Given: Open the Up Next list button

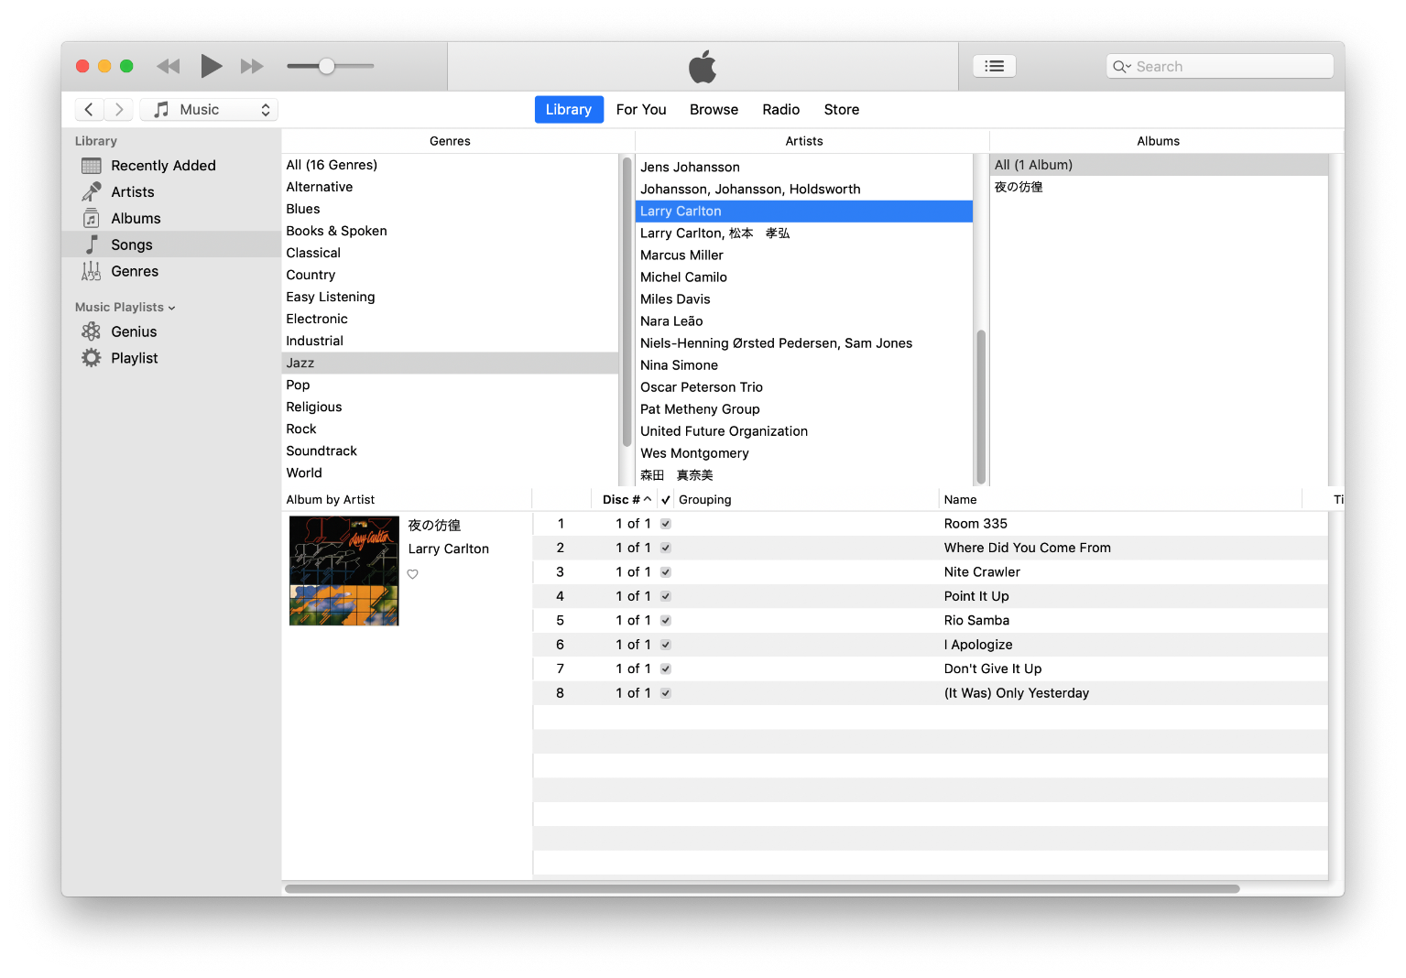Looking at the screenshot, I should click(994, 66).
